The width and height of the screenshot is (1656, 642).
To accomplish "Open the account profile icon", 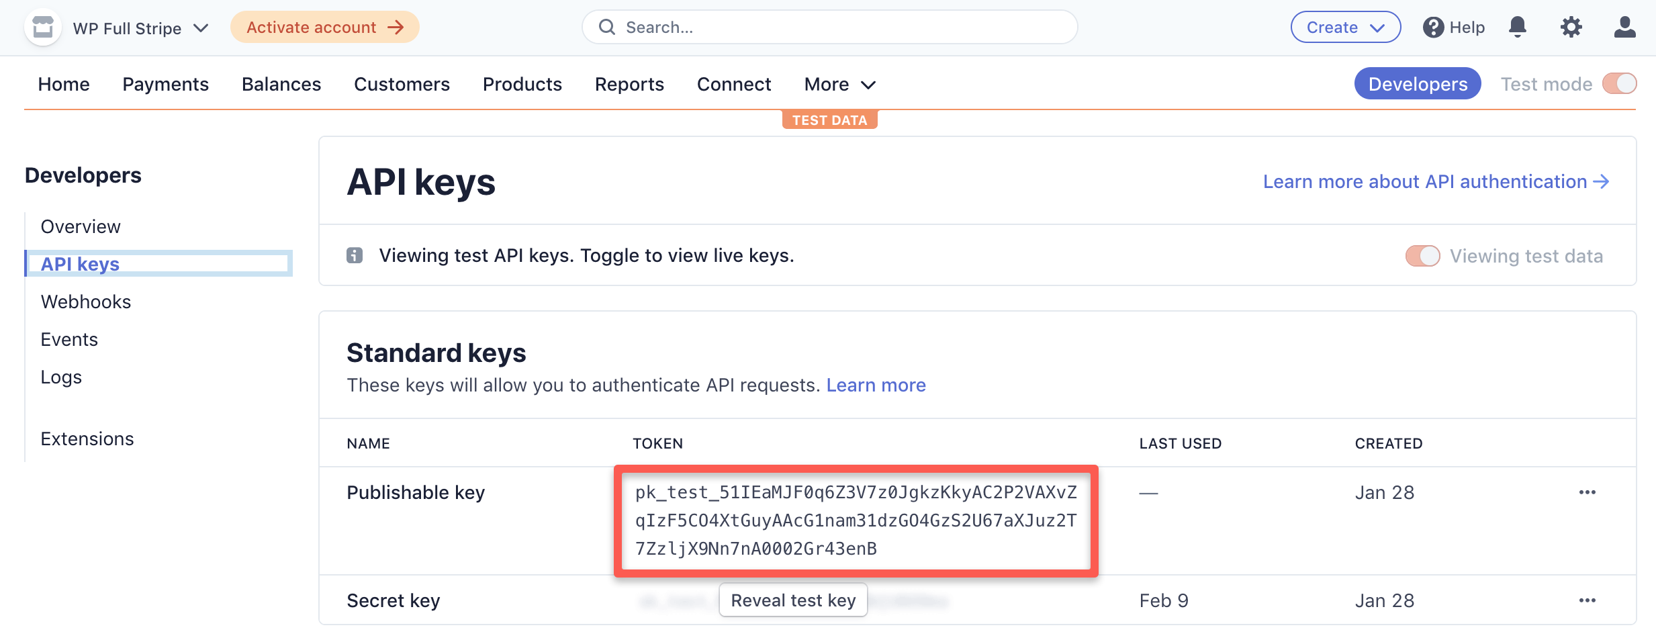I will (1624, 27).
